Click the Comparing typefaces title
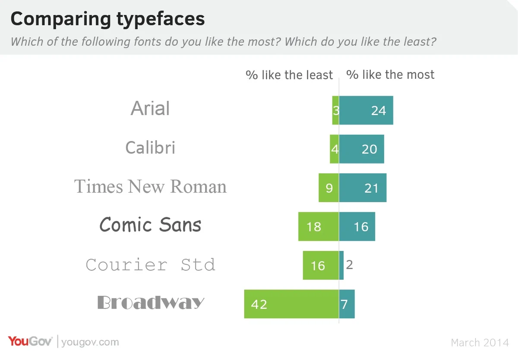 pos(107,19)
